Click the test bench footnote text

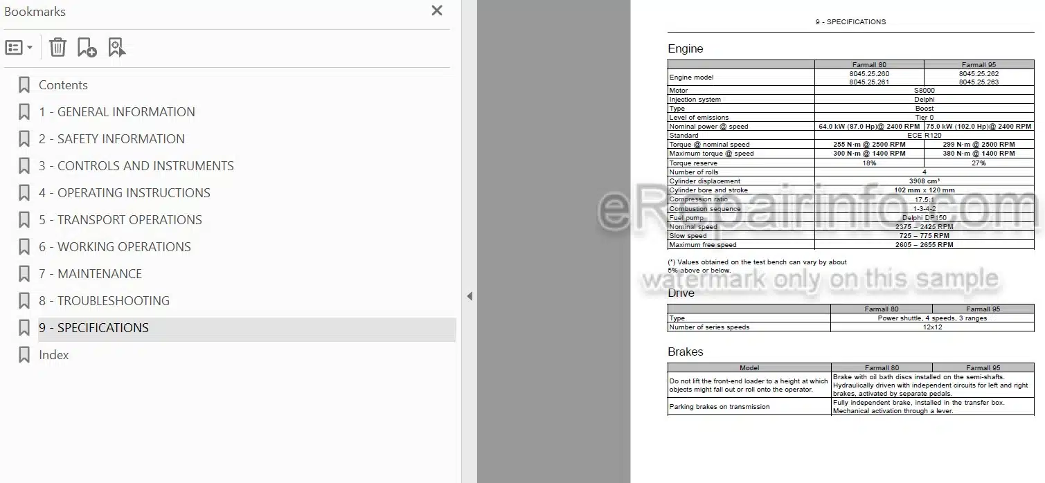pyautogui.click(x=757, y=266)
